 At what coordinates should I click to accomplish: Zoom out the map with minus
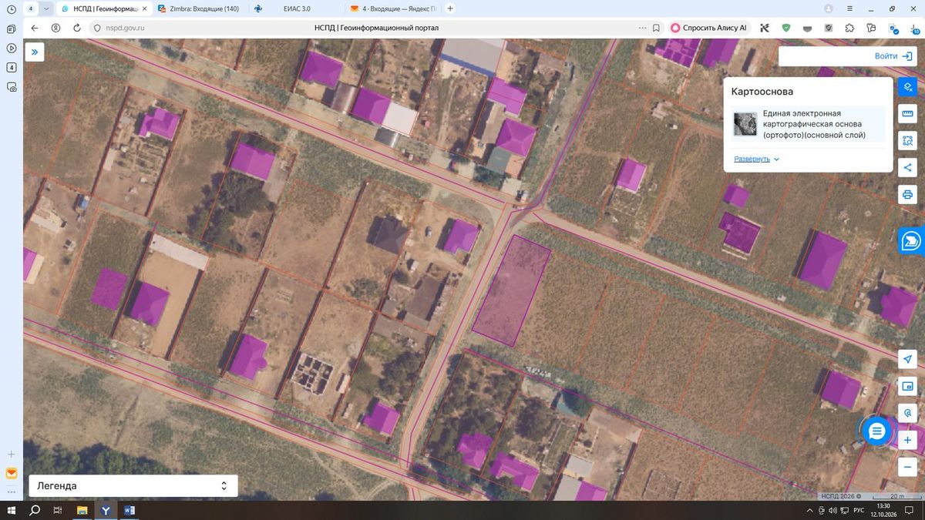click(x=908, y=467)
